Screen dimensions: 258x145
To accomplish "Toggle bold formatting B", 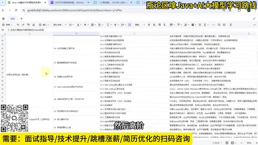I will (100, 25).
